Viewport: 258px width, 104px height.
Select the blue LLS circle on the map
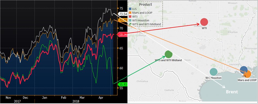(244, 70)
